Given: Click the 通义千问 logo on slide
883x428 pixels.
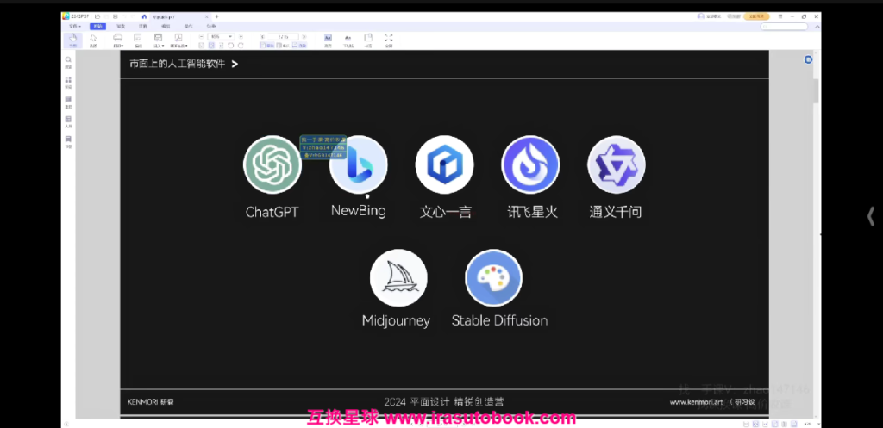Looking at the screenshot, I should (616, 164).
